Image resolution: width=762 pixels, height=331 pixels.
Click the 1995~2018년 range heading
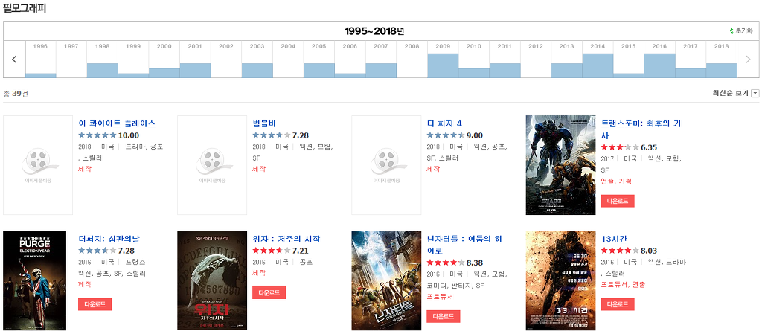(x=374, y=31)
